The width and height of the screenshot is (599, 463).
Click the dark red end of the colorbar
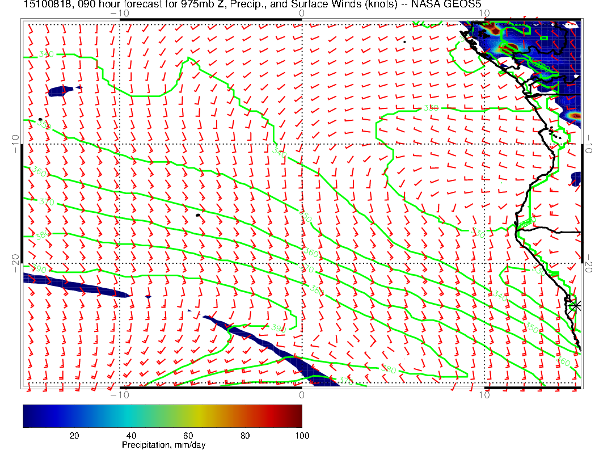pyautogui.click(x=297, y=416)
